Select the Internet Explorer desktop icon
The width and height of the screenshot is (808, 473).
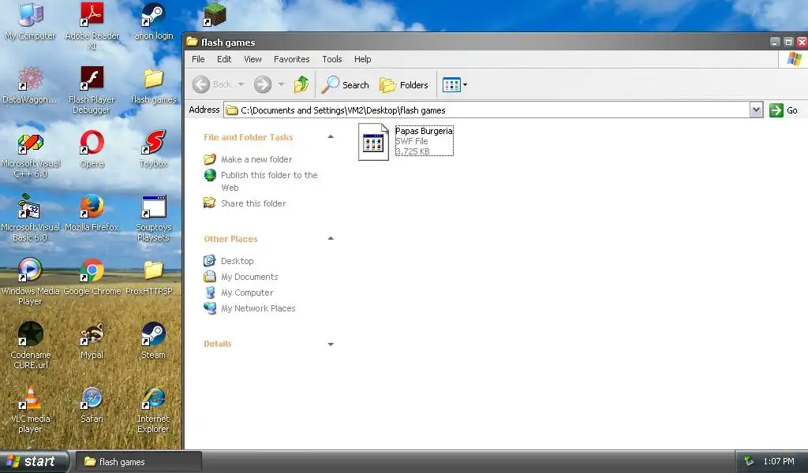tap(154, 409)
